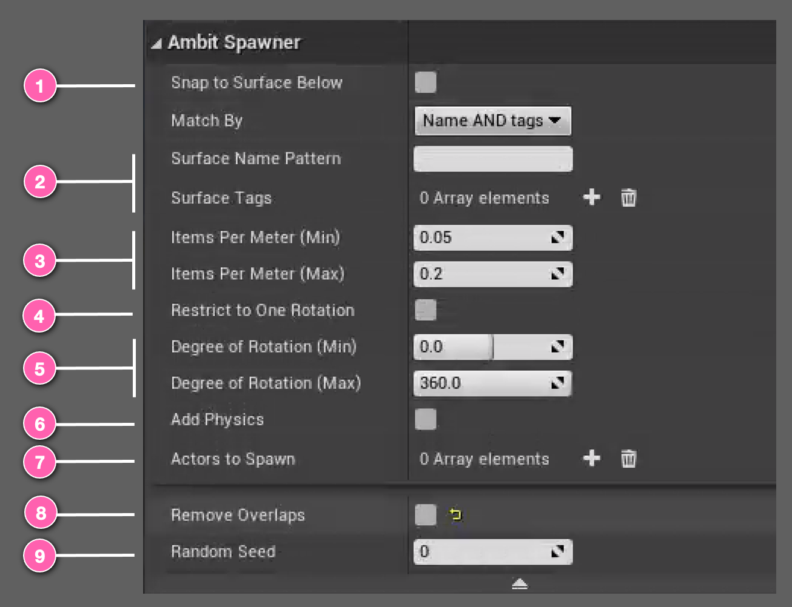The height and width of the screenshot is (607, 792).
Task: Collapse the Ambit Spawner section triangle
Action: coord(156,44)
